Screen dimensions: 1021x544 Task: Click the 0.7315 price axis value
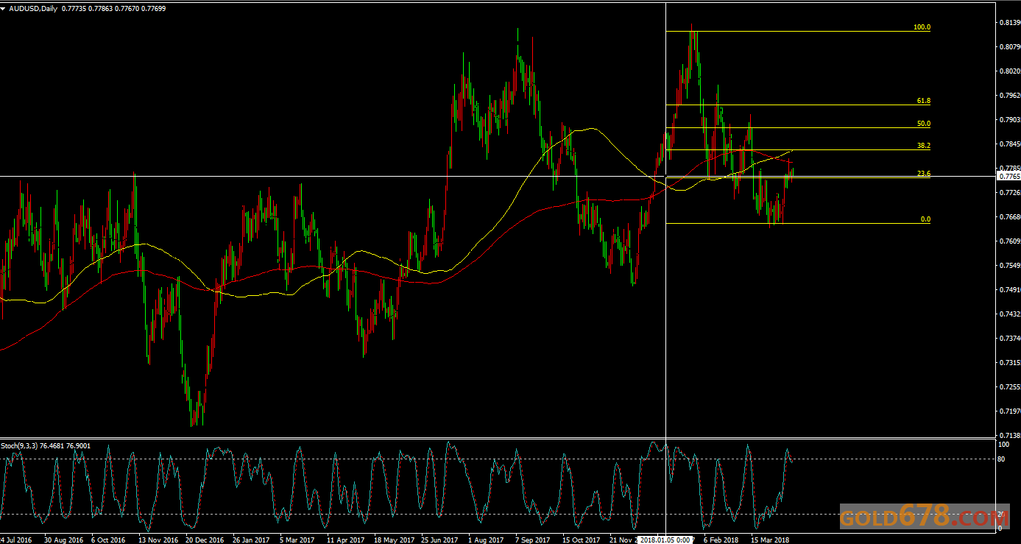(x=1009, y=363)
